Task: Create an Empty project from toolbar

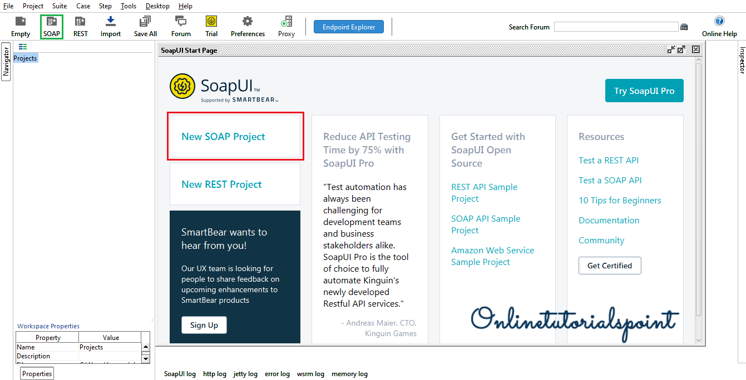Action: pos(21,22)
